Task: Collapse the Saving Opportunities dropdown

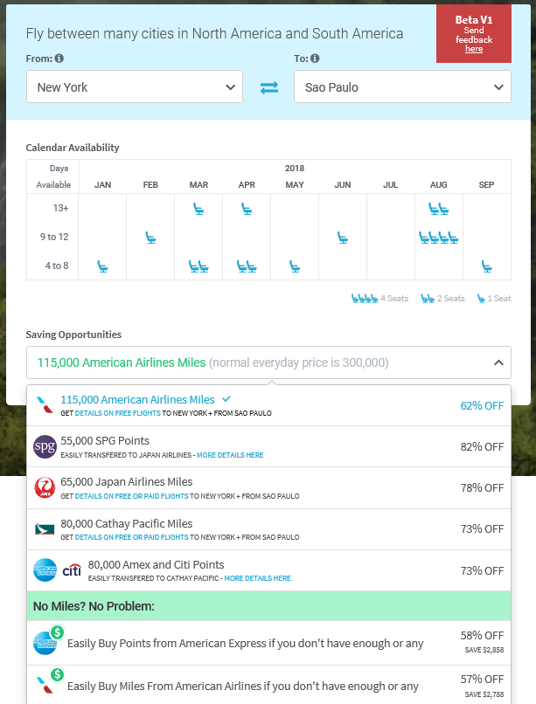Action: [x=268, y=362]
